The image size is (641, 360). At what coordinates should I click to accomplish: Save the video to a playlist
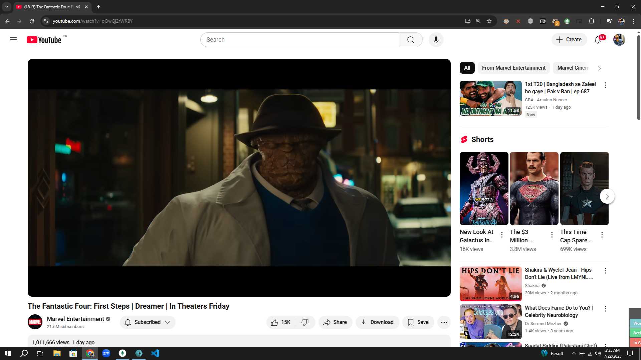click(418, 322)
